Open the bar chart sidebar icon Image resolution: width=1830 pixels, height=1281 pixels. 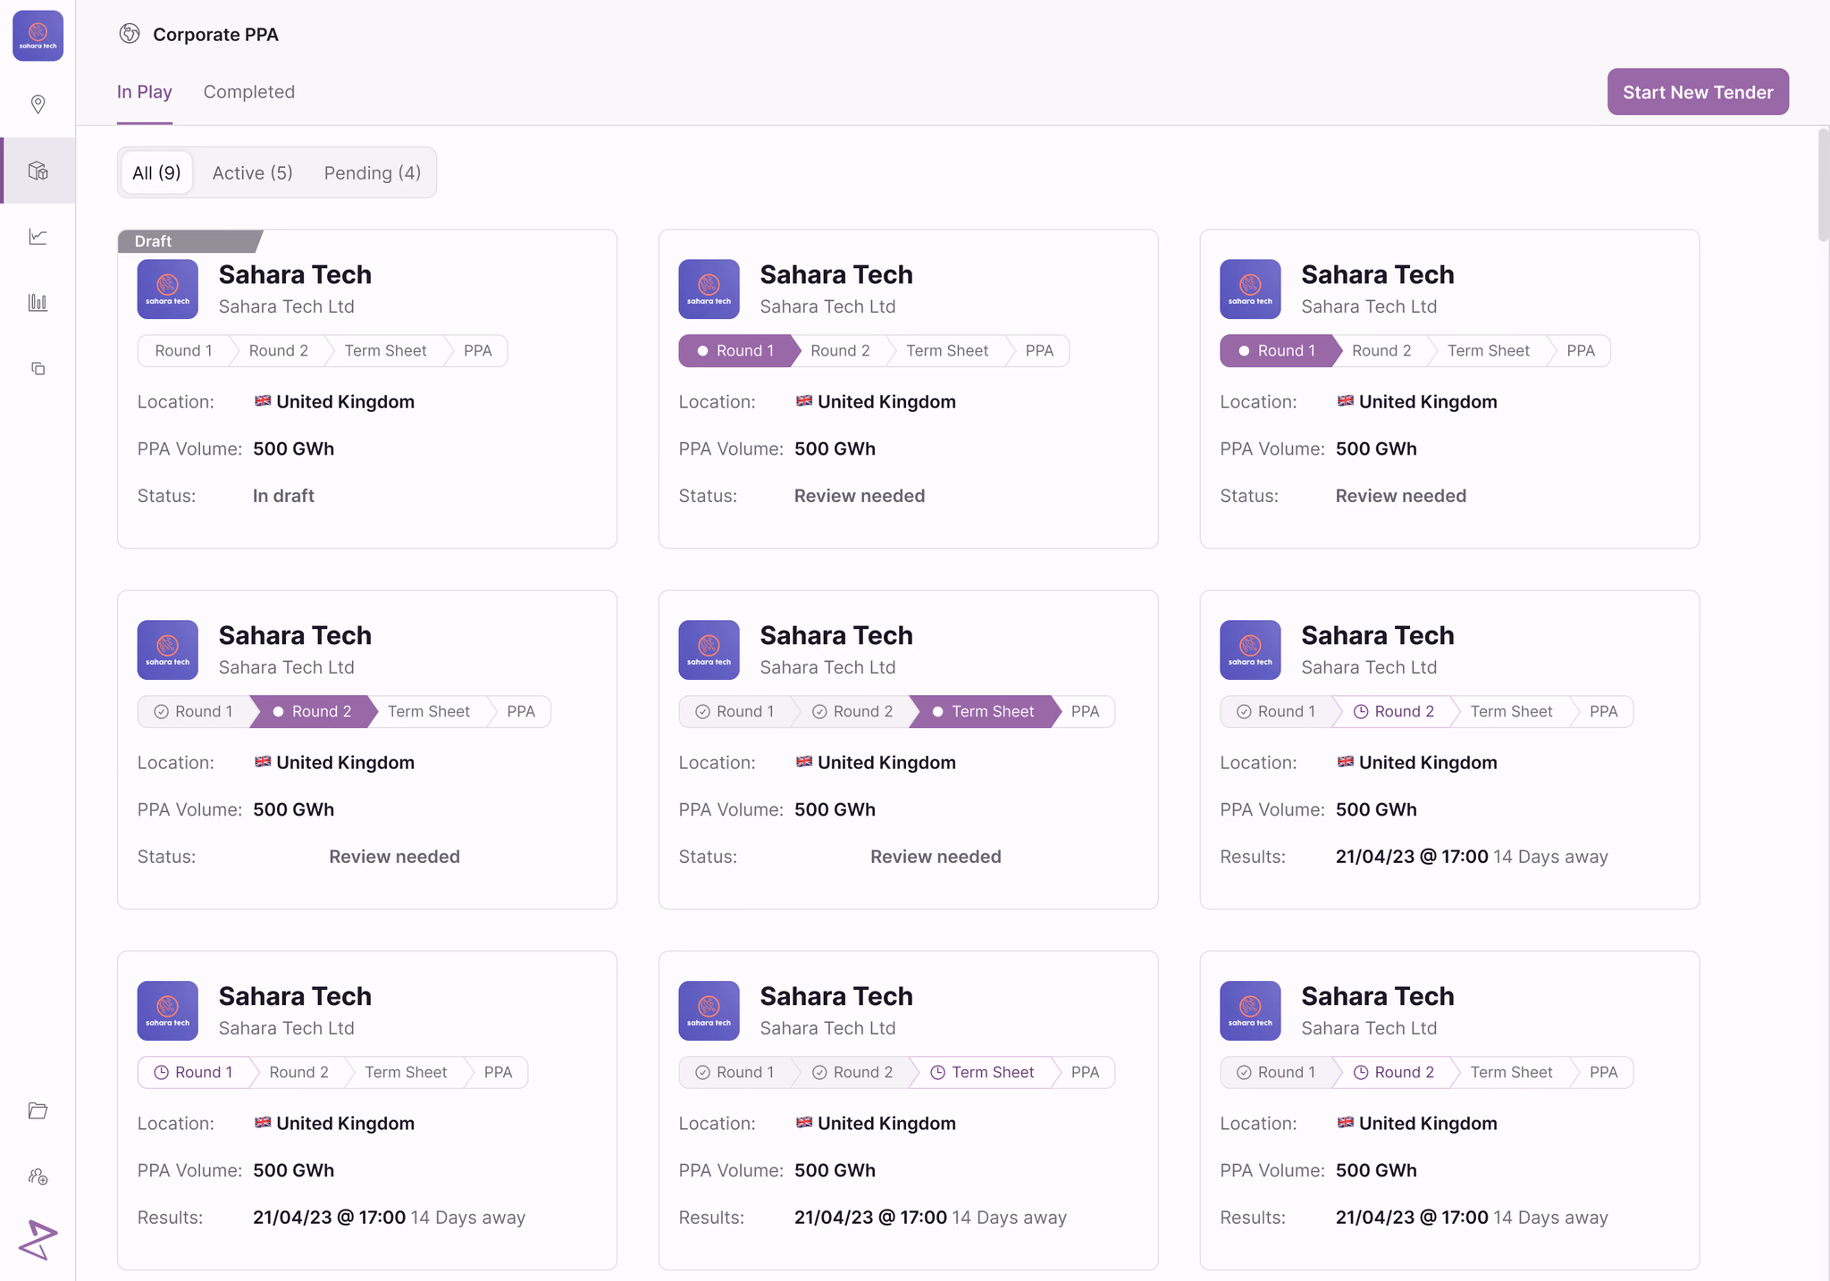click(x=38, y=303)
